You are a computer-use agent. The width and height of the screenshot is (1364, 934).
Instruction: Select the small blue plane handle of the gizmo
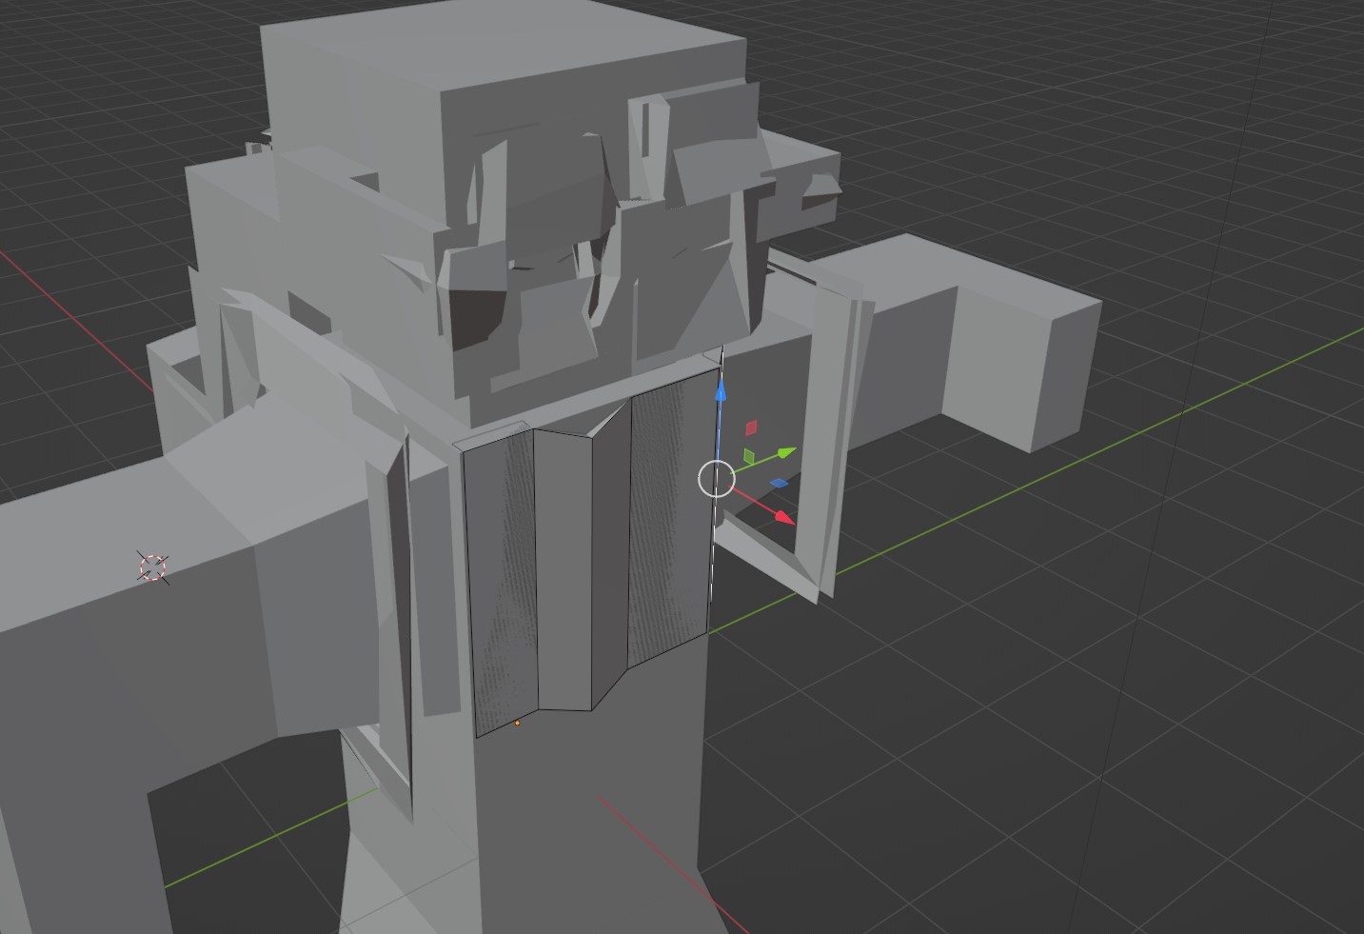779,484
